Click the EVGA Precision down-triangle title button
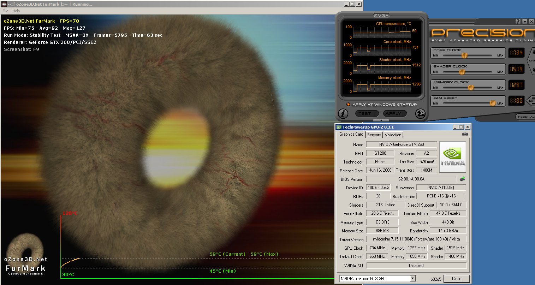Screen dimensions: 535x285 (x=525, y=22)
